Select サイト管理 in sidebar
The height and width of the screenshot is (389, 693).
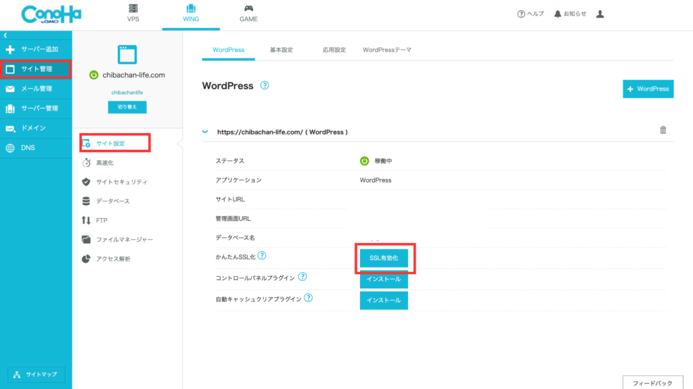tap(36, 70)
